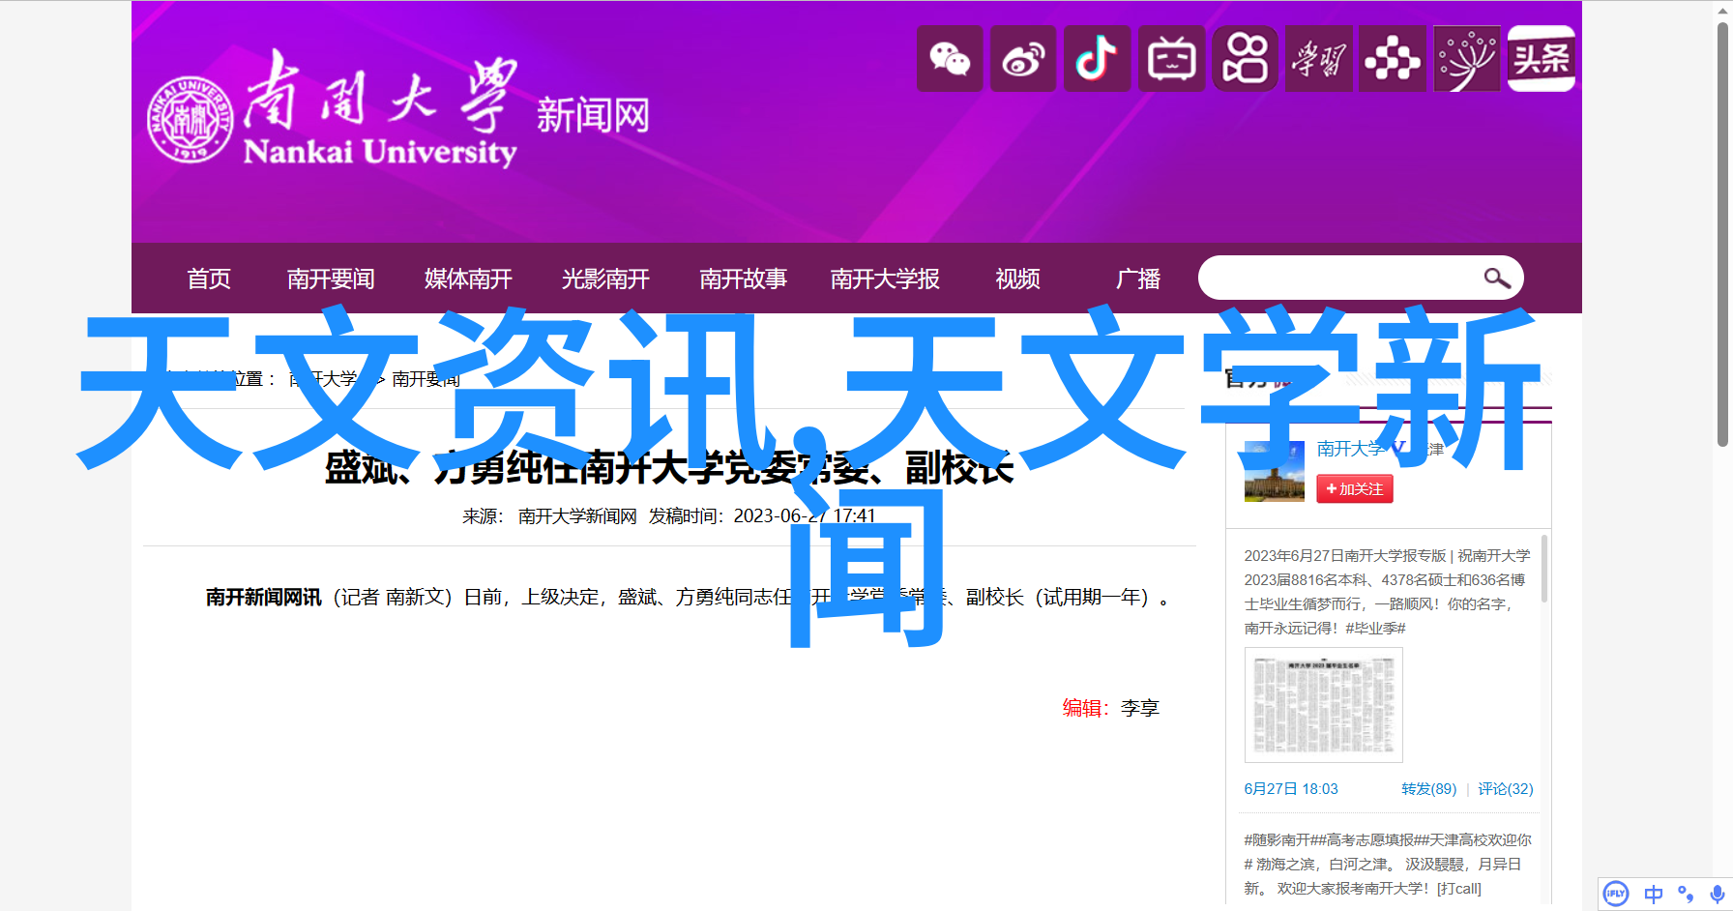Click the 加关注 follow button

coord(1354,489)
